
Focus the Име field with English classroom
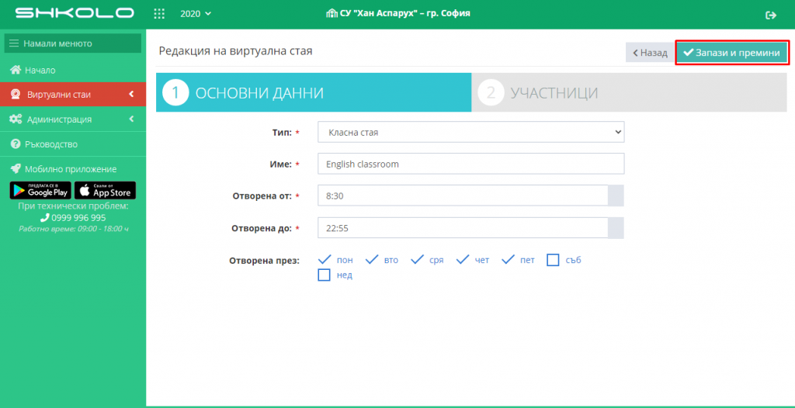coord(471,164)
